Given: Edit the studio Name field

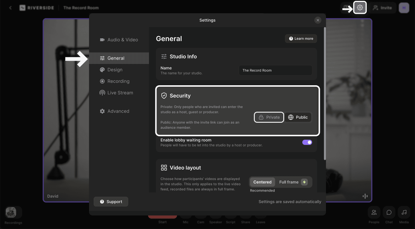Looking at the screenshot, I should tap(275, 70).
